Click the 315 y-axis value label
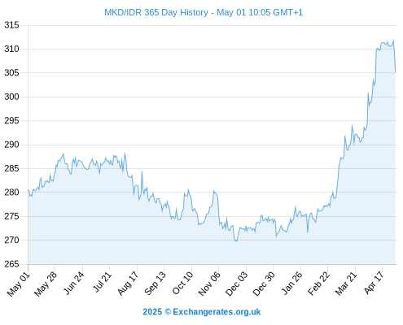Viewport: 403px width, 325px height. 11,25
